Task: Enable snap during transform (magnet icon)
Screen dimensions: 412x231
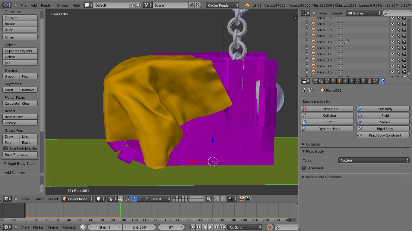Action: point(223,199)
